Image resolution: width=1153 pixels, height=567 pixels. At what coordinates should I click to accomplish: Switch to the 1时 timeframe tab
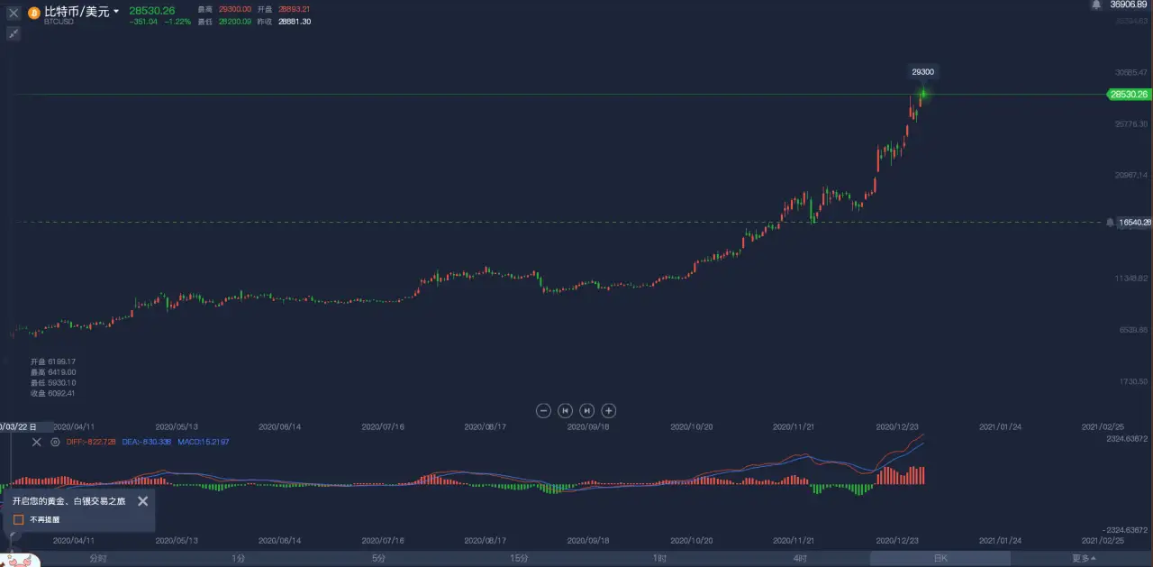pos(660,559)
